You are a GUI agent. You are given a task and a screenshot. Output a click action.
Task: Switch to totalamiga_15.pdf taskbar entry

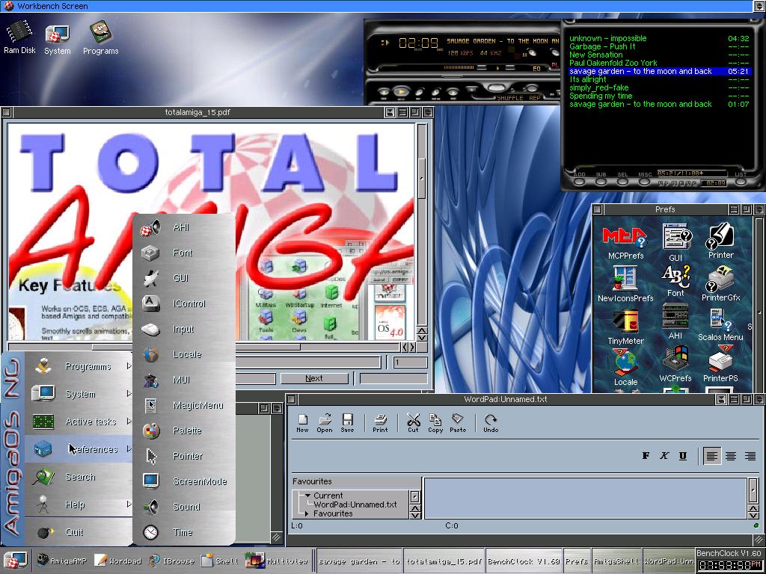[x=444, y=561]
